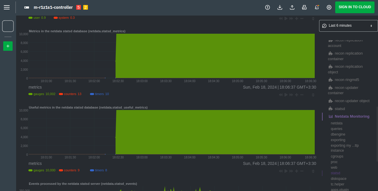
Task: Click resize handle of statsd_metrics chart
Action: point(313,95)
